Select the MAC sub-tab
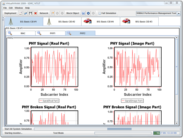The height and width of the screenshot is (138, 183). 21,33
